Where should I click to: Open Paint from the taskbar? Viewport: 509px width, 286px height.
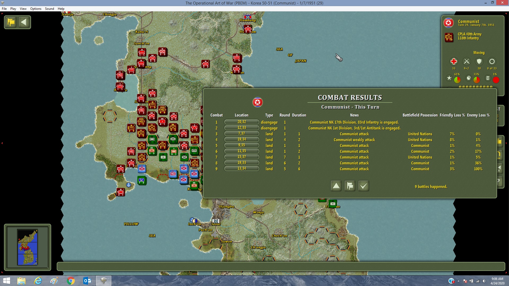[x=54, y=281]
